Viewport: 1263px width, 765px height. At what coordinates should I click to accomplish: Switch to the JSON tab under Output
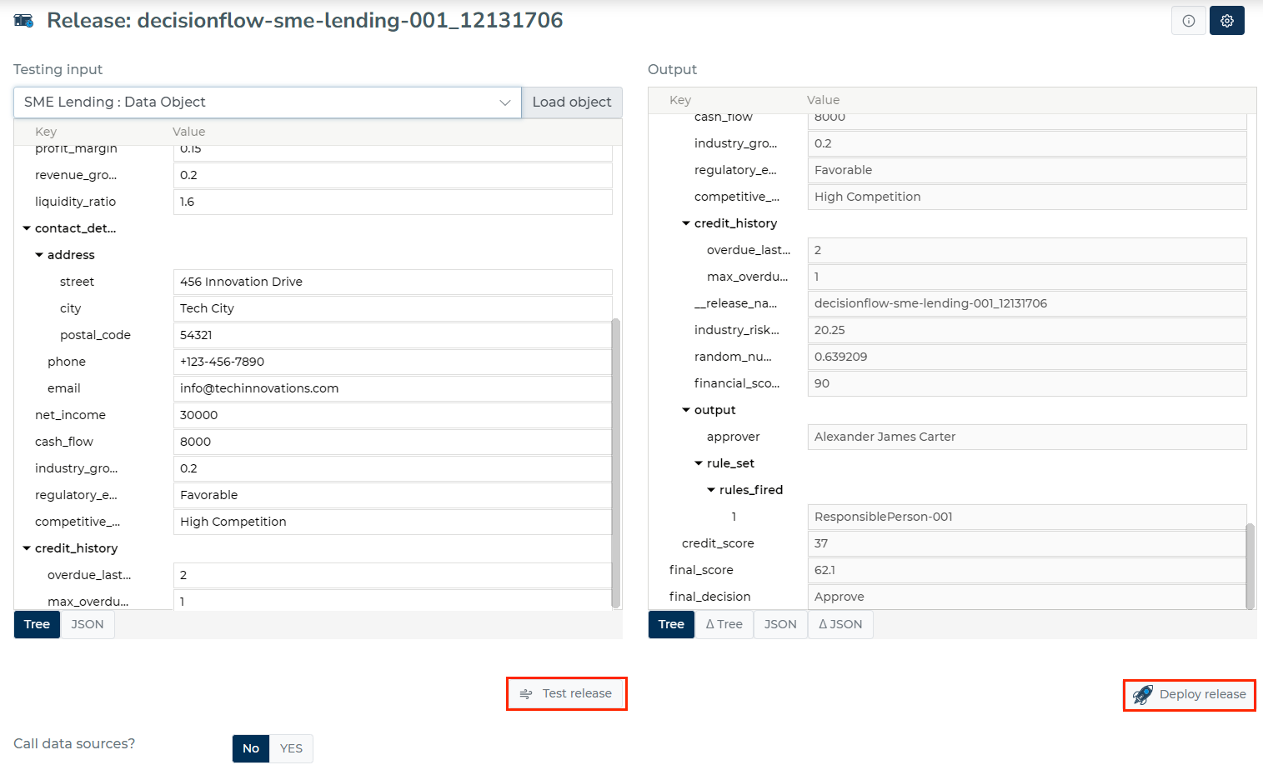click(x=780, y=624)
